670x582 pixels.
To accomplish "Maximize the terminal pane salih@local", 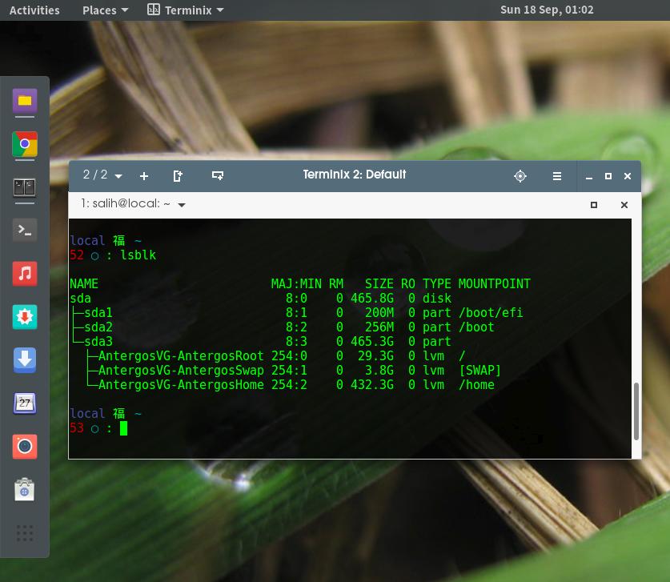I will (x=594, y=205).
